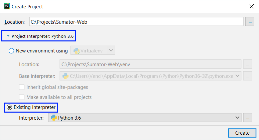Click the project Location text field
259x140 pixels.
[x=135, y=22]
